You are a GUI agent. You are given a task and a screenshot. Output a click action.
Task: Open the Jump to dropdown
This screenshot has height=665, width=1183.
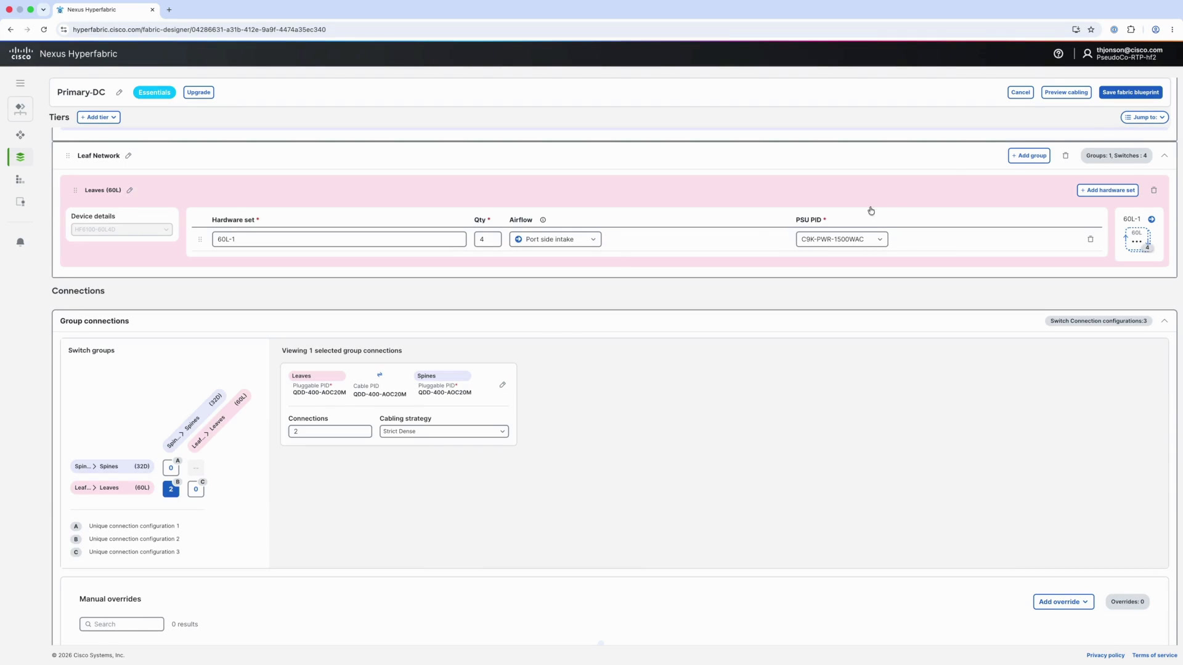1145,117
